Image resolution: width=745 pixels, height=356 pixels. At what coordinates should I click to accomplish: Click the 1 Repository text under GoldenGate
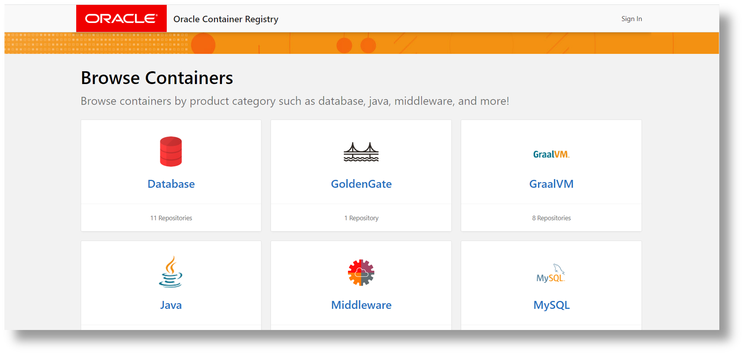[x=361, y=218]
